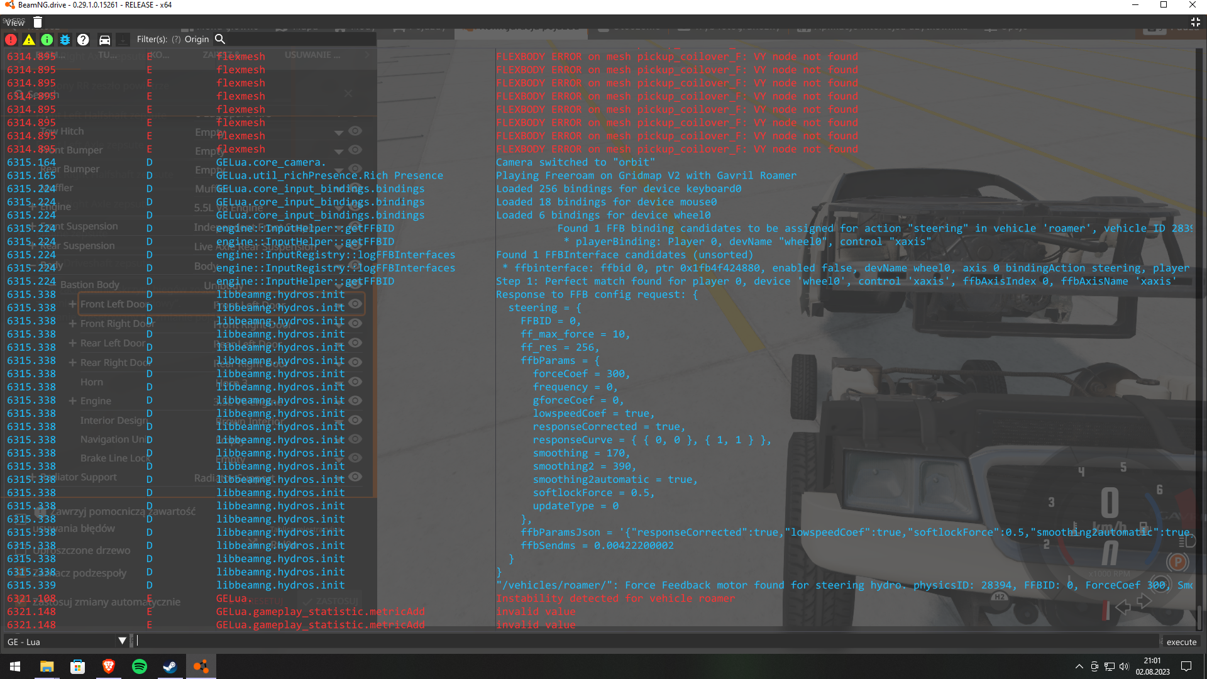The height and width of the screenshot is (679, 1207).
Task: Select the 'ffbSendms = 0.00422200002' line
Action: (x=597, y=545)
